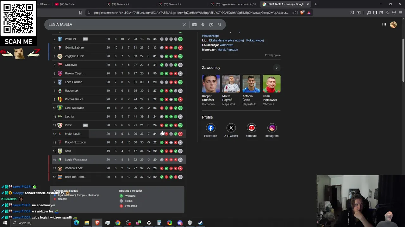
Task: Open a new browser tab
Action: click(x=315, y=4)
